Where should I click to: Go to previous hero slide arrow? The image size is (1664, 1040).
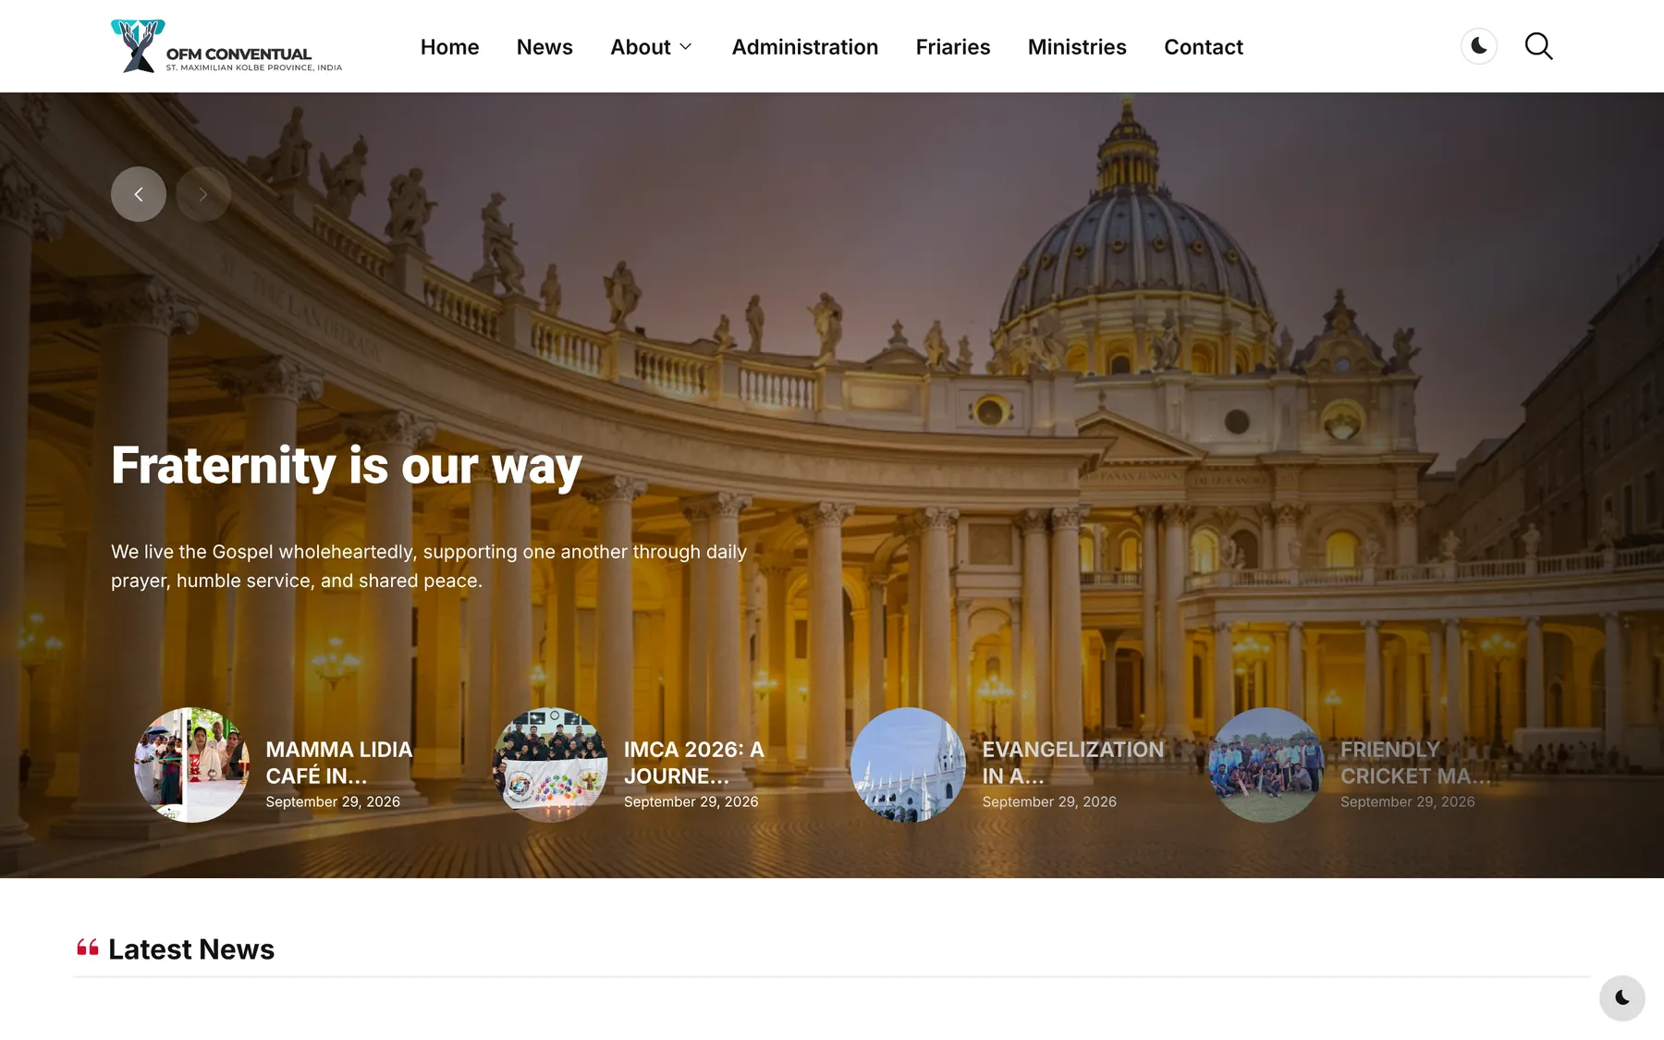pos(139,194)
